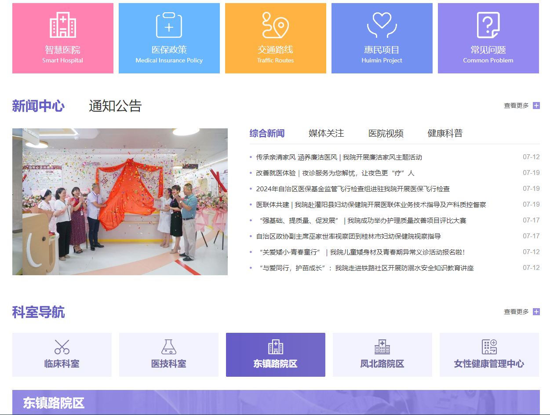
Task: Open the 智慧医院 label
Action: point(63,50)
